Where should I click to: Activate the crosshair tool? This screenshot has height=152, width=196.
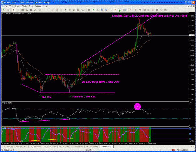click(x=18, y=10)
